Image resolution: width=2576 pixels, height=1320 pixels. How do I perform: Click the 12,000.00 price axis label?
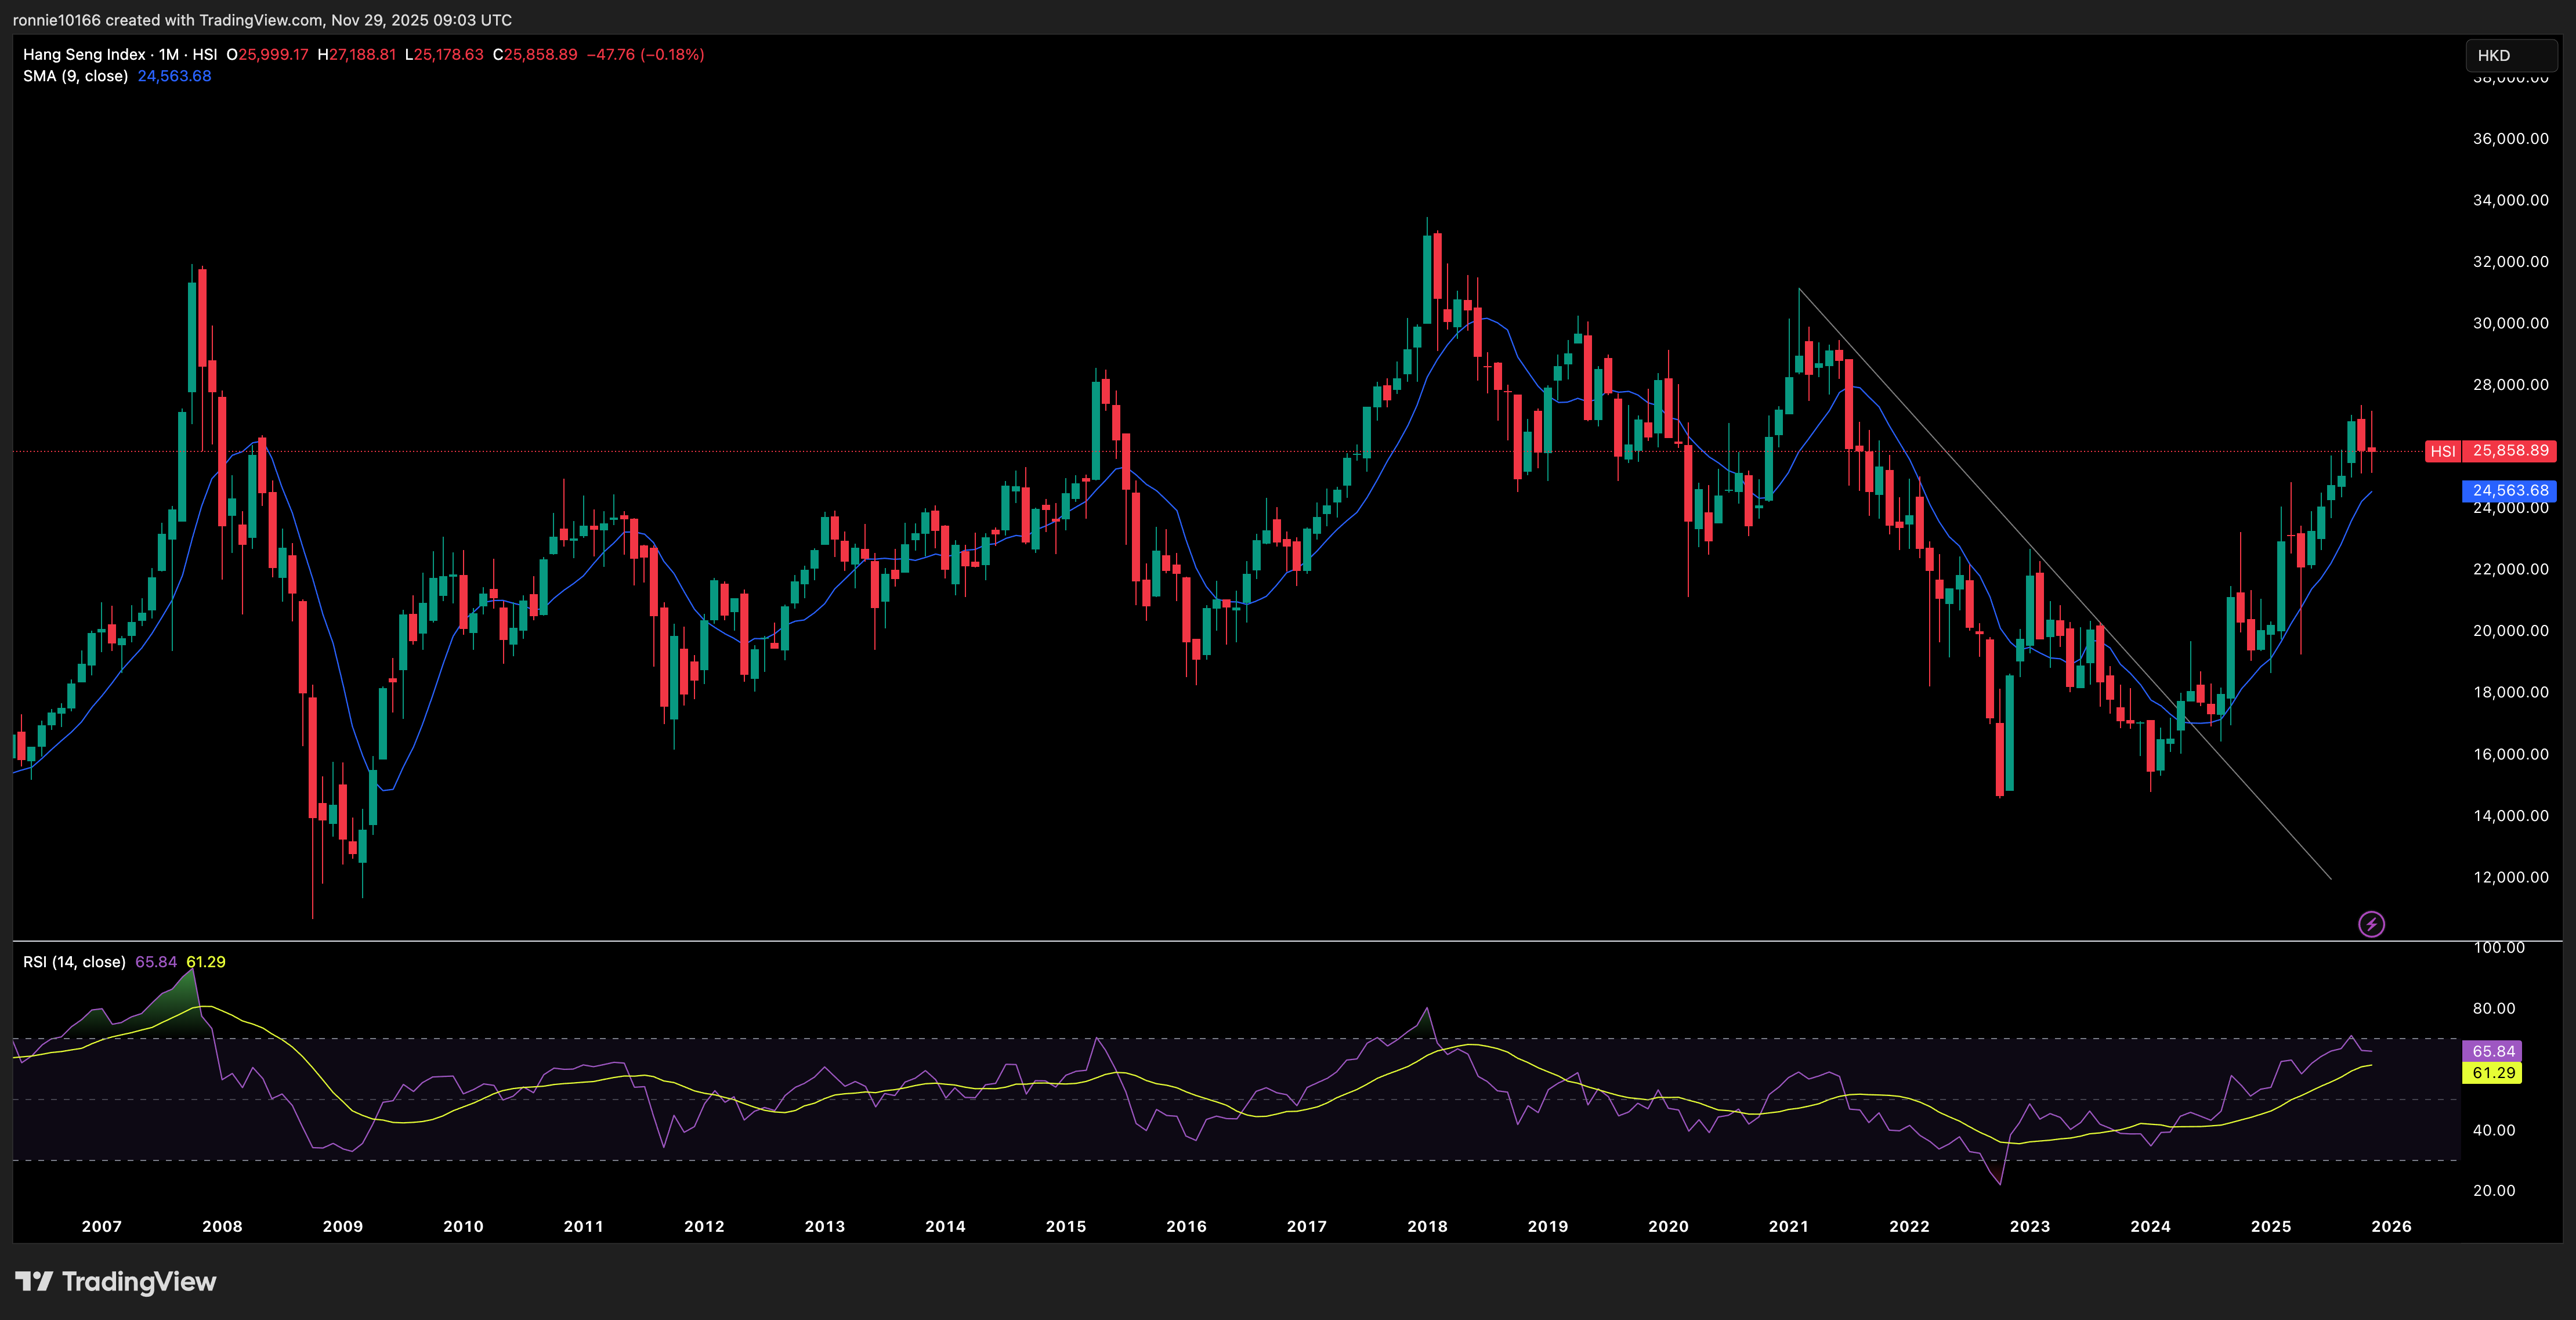pyautogui.click(x=2510, y=877)
